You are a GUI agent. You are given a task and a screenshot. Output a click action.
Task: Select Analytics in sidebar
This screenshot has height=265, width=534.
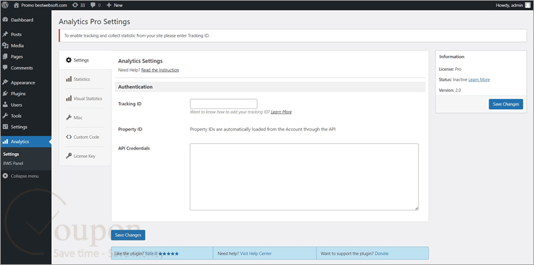pyautogui.click(x=26, y=142)
